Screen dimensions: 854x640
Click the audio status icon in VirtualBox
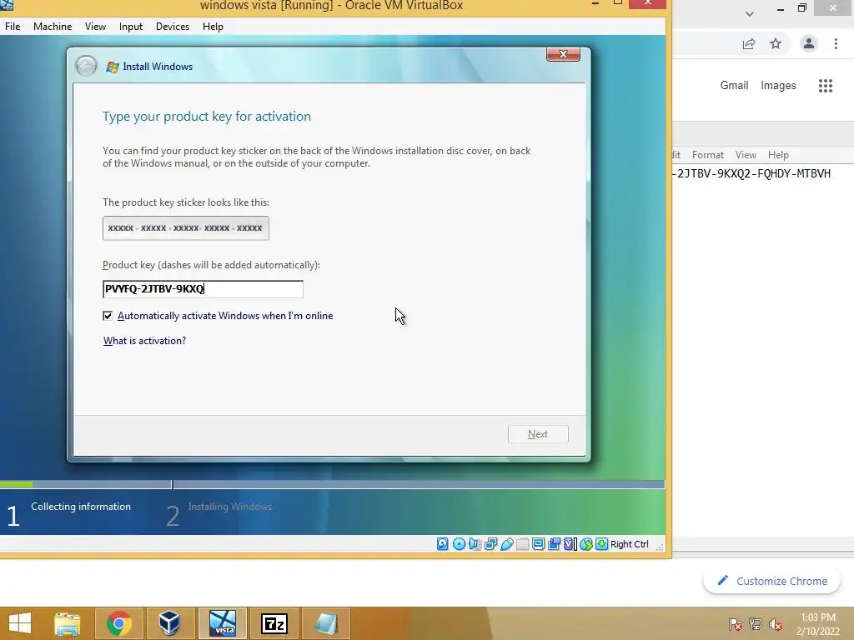pos(475,543)
